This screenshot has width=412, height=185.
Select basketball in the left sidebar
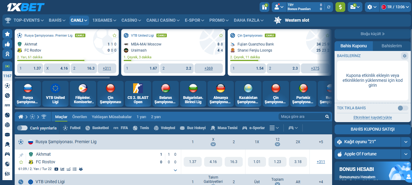(x=7, y=96)
